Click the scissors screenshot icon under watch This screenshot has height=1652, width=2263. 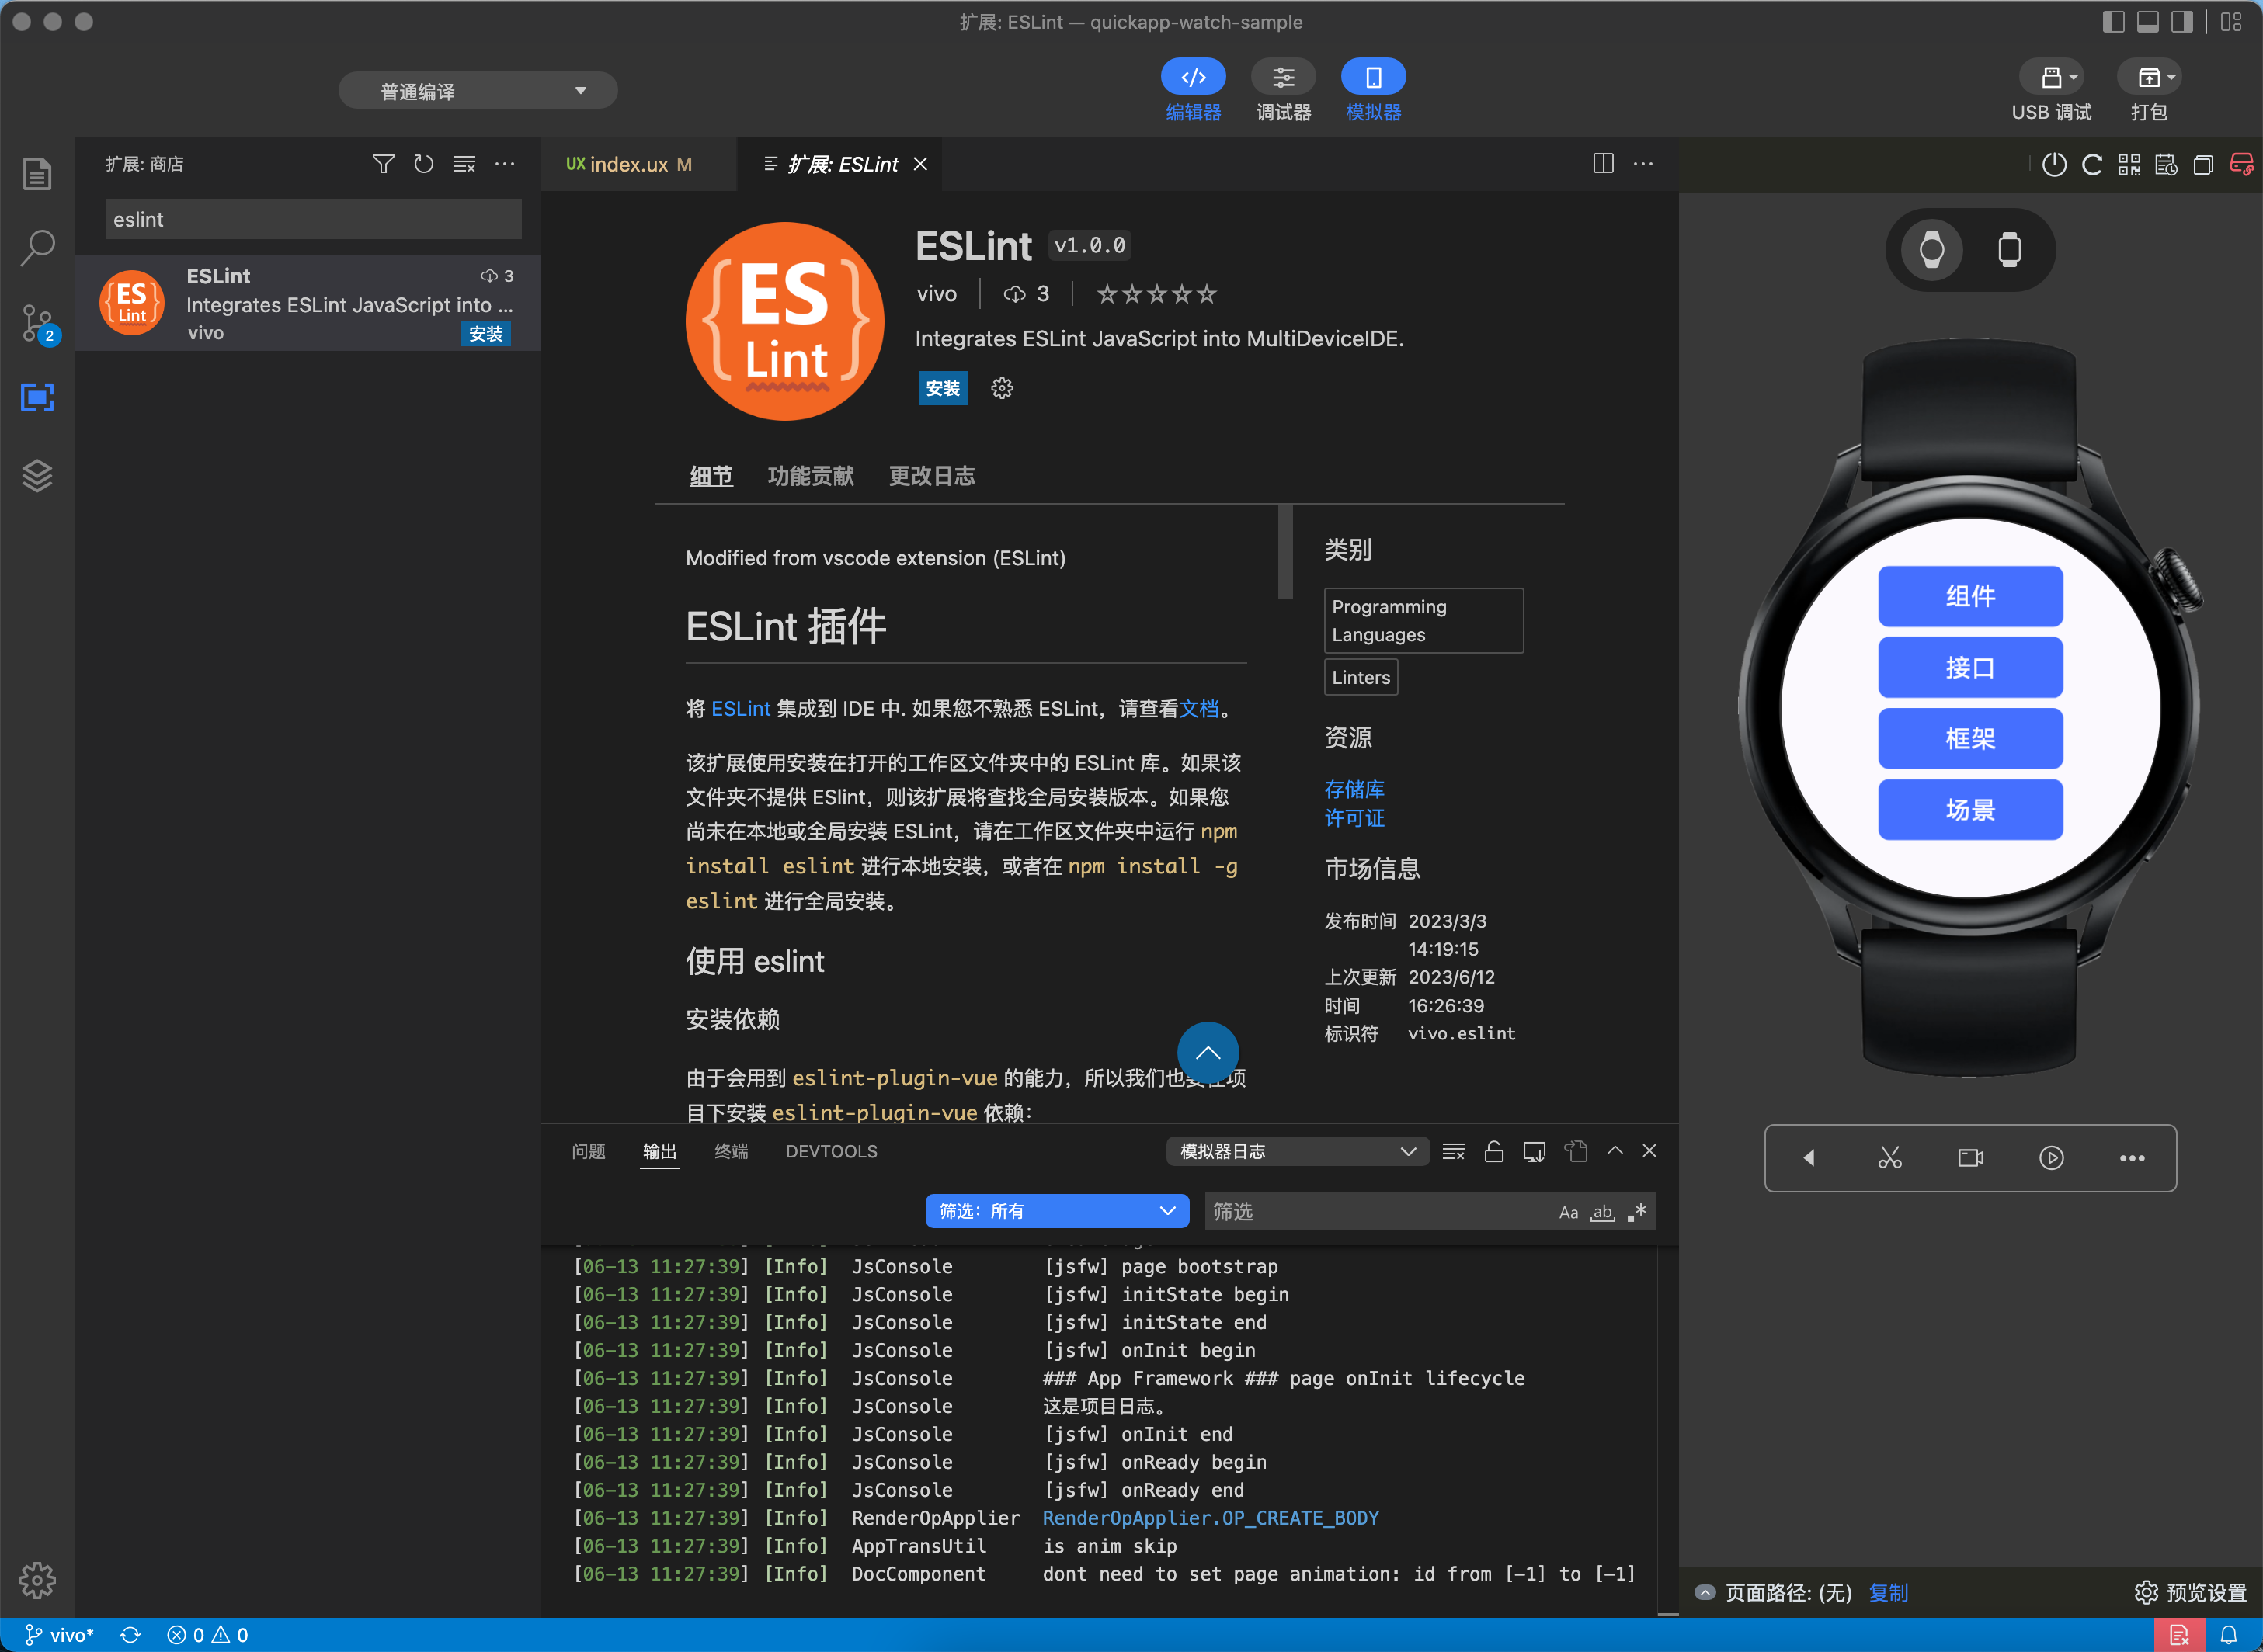pyautogui.click(x=1889, y=1158)
